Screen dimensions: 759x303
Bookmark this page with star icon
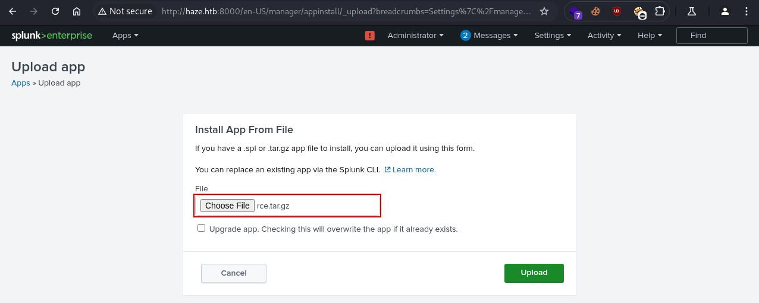coord(544,11)
